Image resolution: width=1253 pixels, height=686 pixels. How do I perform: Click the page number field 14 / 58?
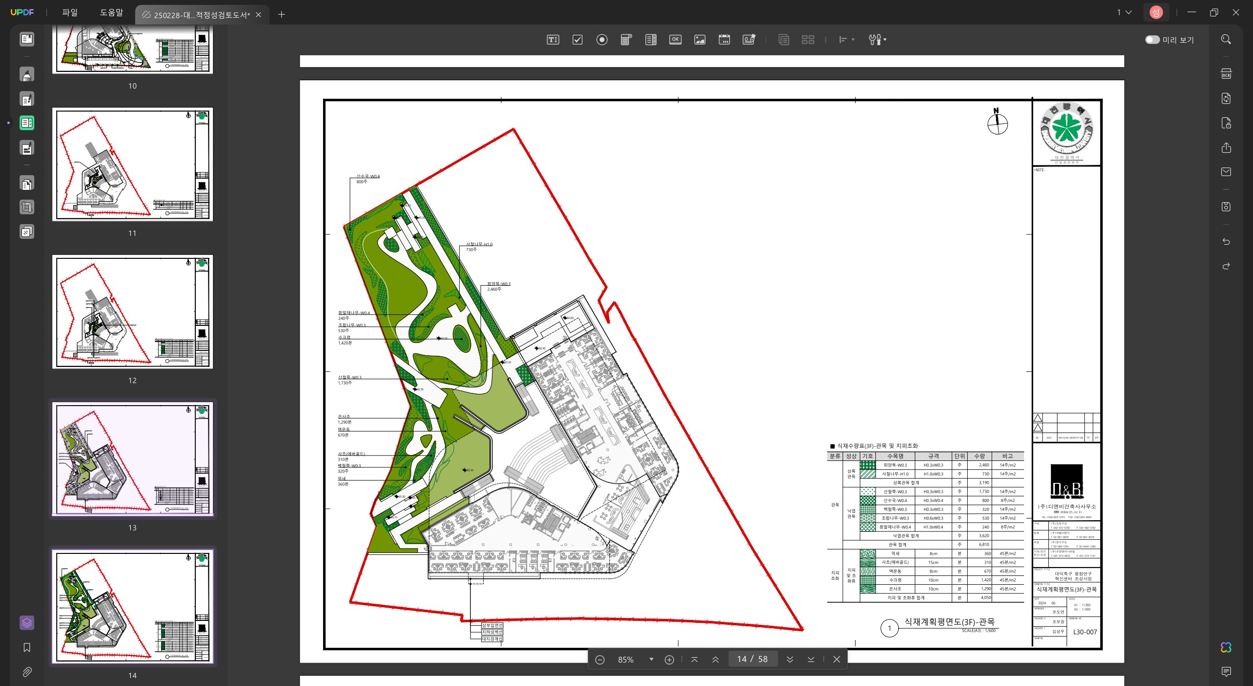point(753,659)
